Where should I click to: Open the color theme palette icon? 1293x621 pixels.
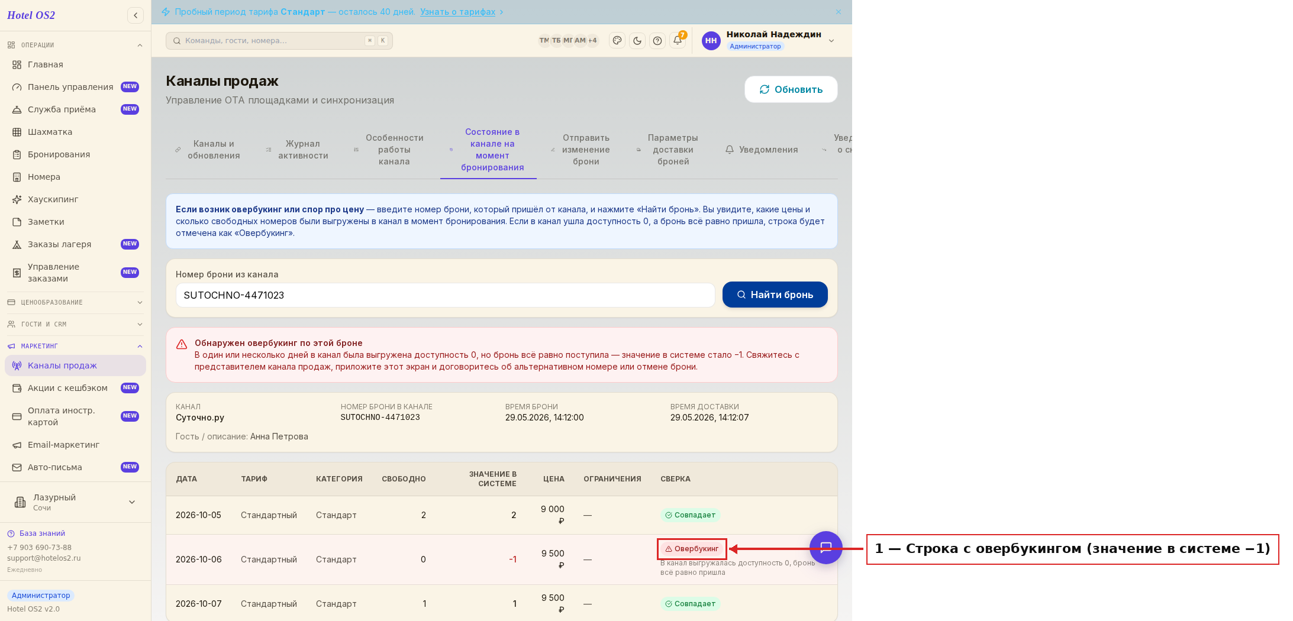[617, 41]
